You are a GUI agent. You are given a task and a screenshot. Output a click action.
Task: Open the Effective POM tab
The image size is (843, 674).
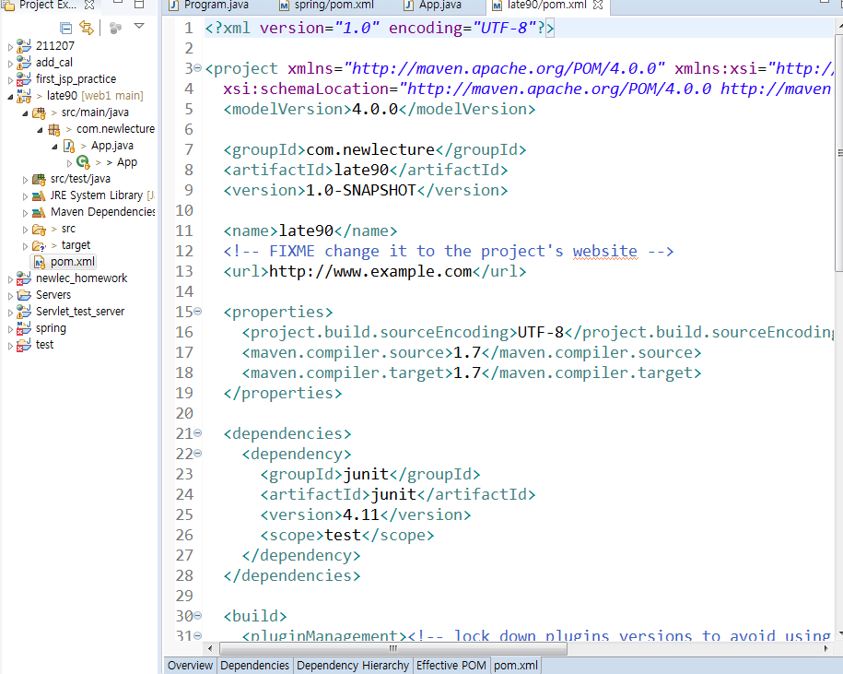pyautogui.click(x=451, y=666)
